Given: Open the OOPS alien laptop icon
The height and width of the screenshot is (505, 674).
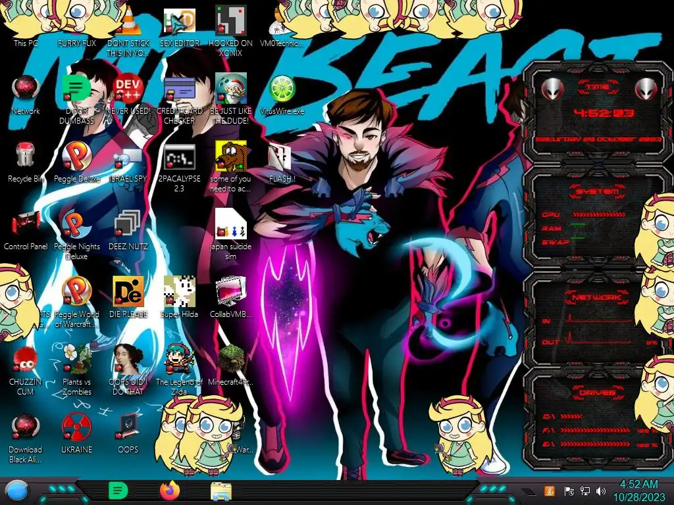Looking at the screenshot, I should pyautogui.click(x=128, y=426).
